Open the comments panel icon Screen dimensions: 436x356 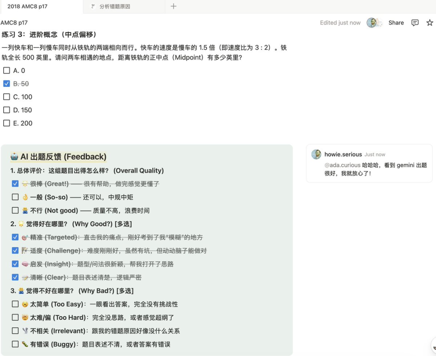[x=415, y=23]
